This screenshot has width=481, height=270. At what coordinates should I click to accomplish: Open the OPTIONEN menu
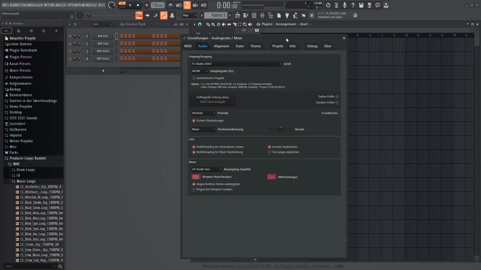[x=75, y=5]
